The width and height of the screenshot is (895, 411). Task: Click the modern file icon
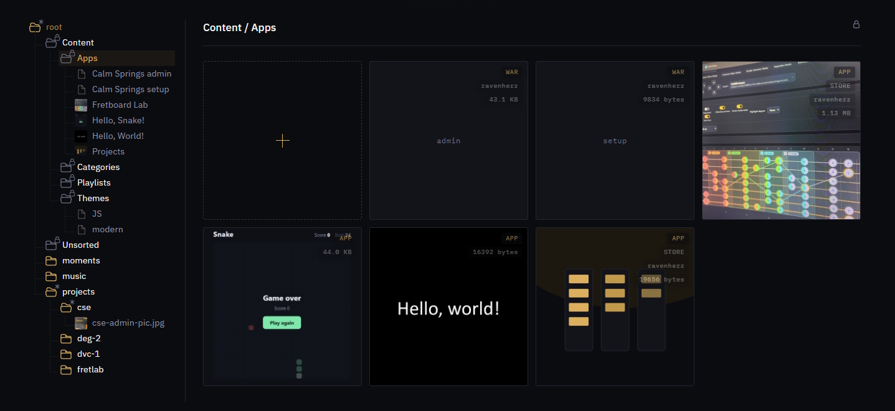pos(82,229)
